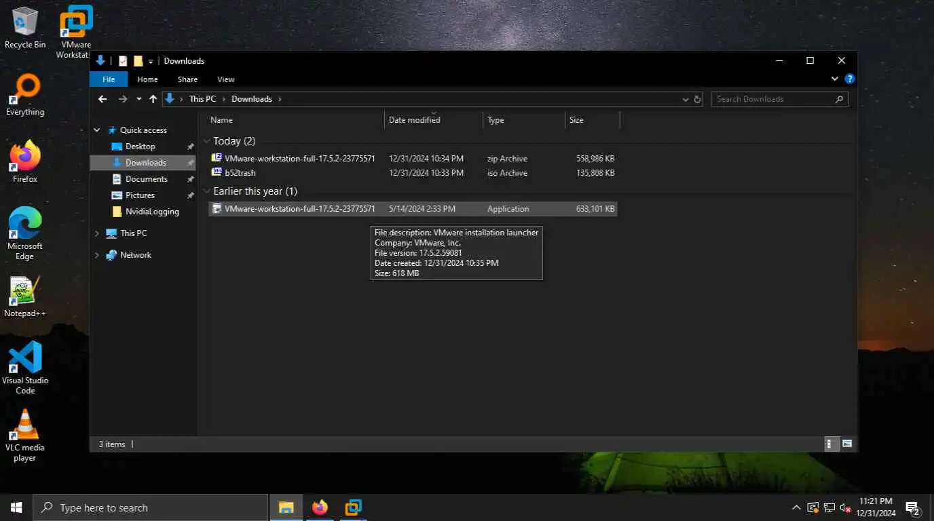This screenshot has width=934, height=521.
Task: Expand the This PC tree node
Action: (97, 233)
